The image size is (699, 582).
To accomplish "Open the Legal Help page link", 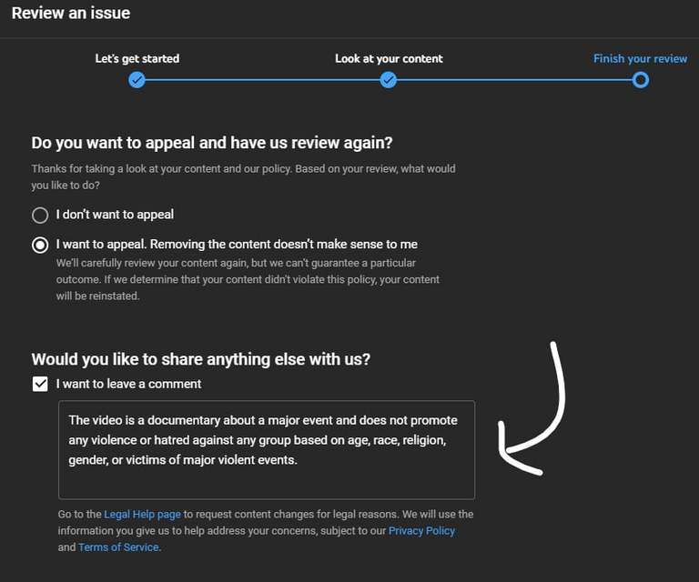I will pyautogui.click(x=142, y=515).
